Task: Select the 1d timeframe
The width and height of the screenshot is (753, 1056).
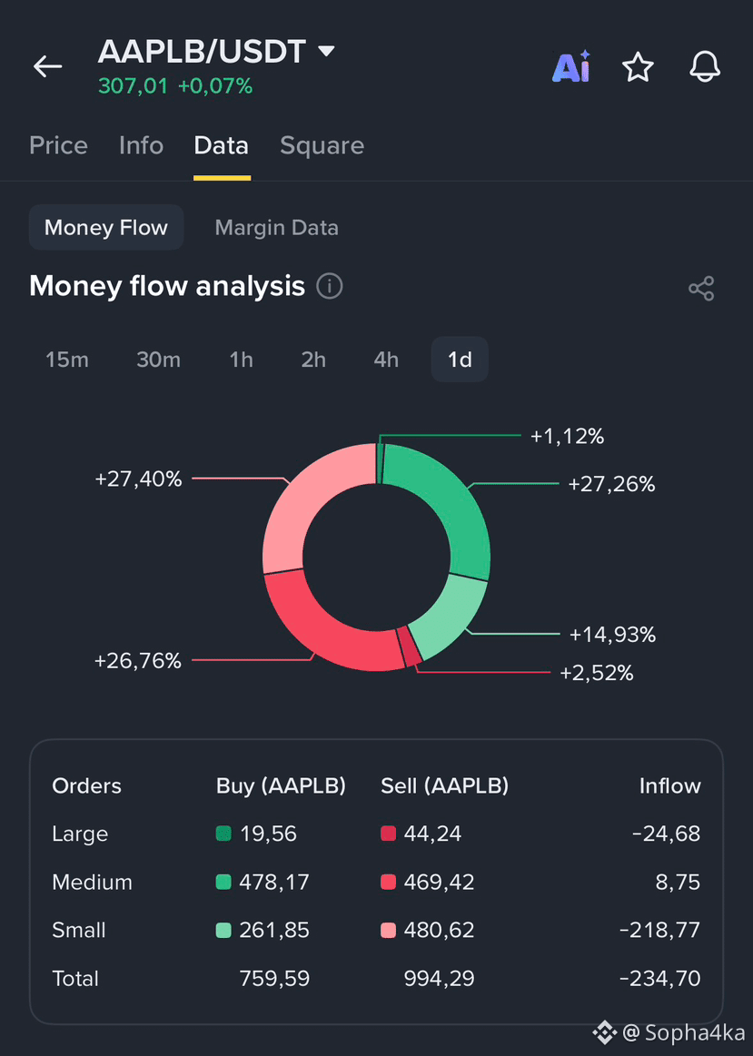Action: coord(460,360)
